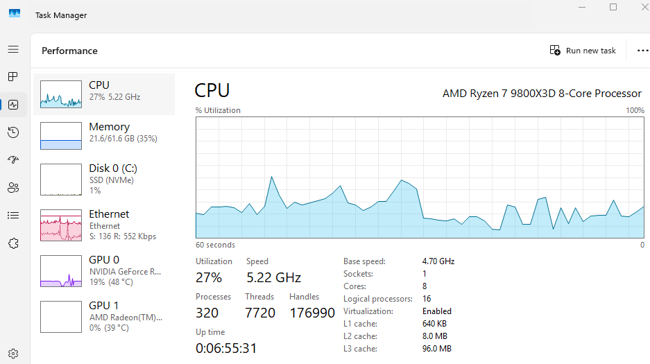The image size is (650, 364).
Task: Open the App history page icon
Action: pyautogui.click(x=13, y=132)
